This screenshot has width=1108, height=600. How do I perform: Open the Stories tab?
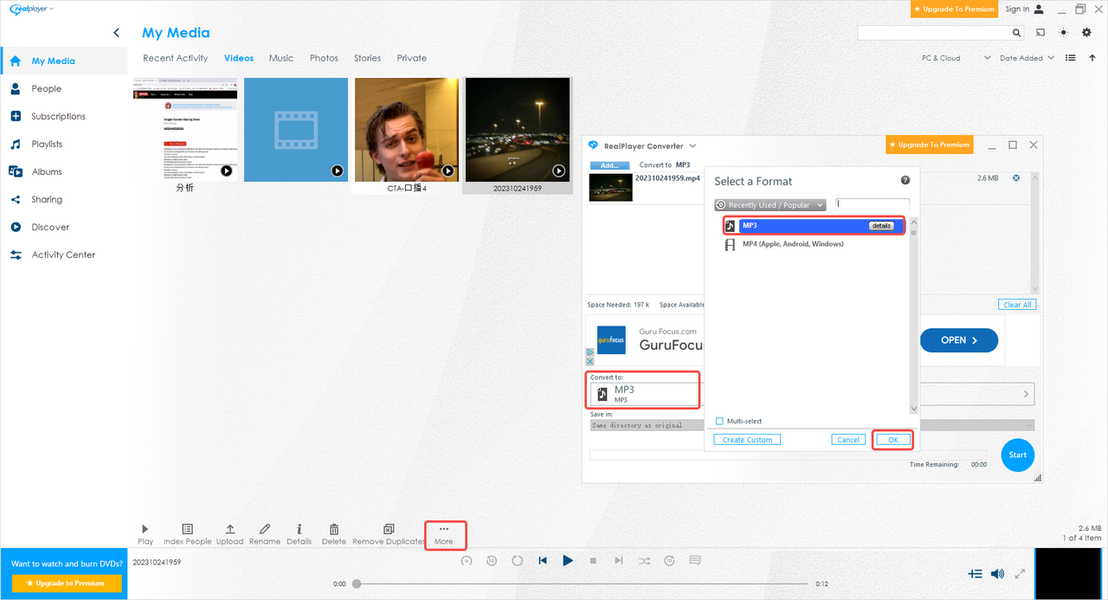(367, 58)
